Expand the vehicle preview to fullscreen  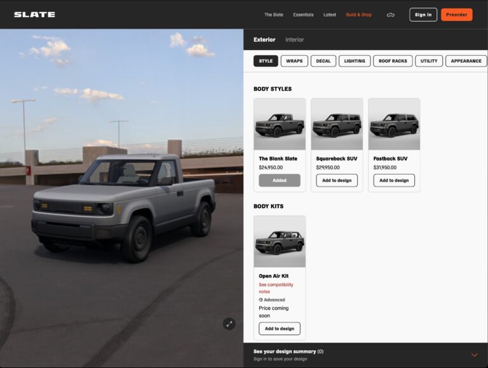click(x=229, y=324)
